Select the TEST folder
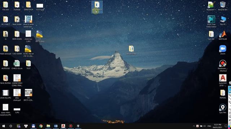 pos(28,64)
